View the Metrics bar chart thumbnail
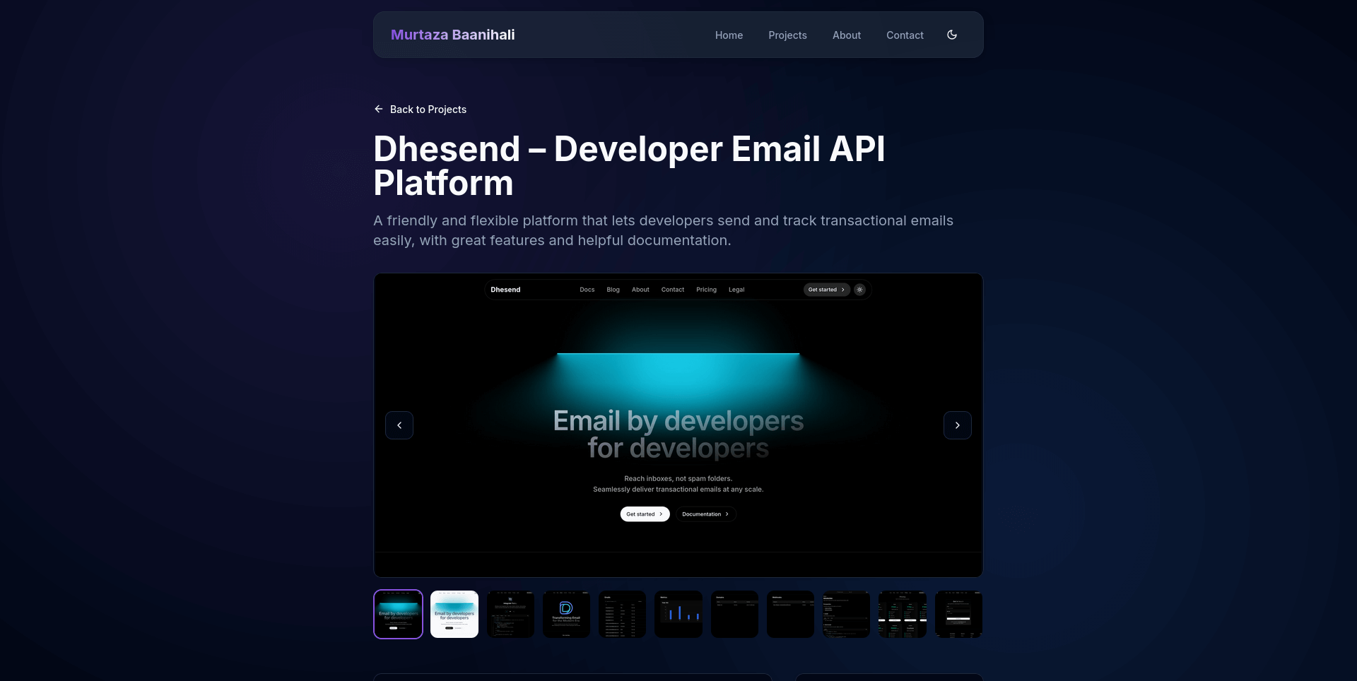1357x681 pixels. (x=678, y=614)
